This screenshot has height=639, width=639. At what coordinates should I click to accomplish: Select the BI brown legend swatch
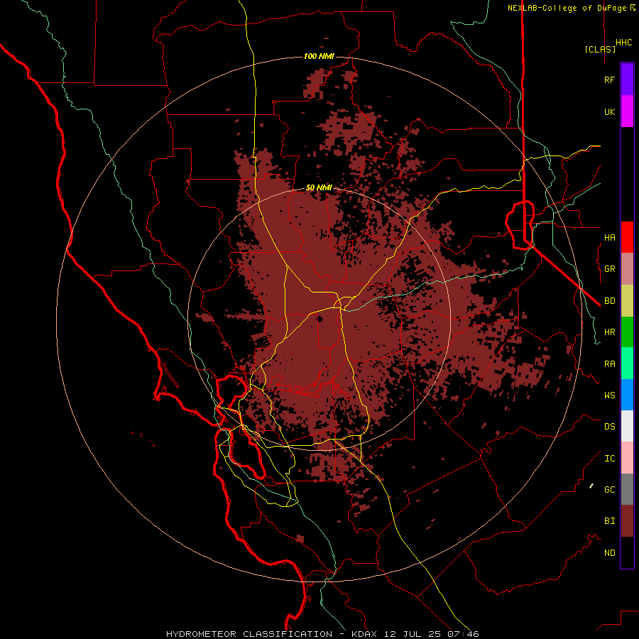coord(627,521)
